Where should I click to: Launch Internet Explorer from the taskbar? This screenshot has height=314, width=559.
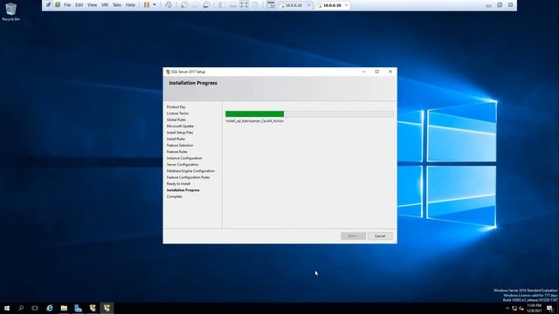coord(50,308)
